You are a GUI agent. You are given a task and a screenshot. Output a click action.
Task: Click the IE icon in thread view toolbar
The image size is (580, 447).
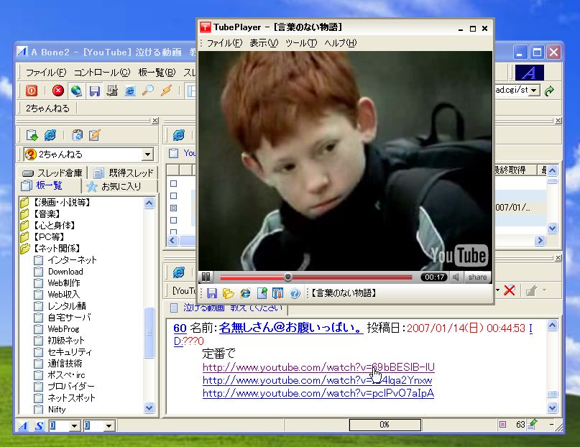(179, 272)
